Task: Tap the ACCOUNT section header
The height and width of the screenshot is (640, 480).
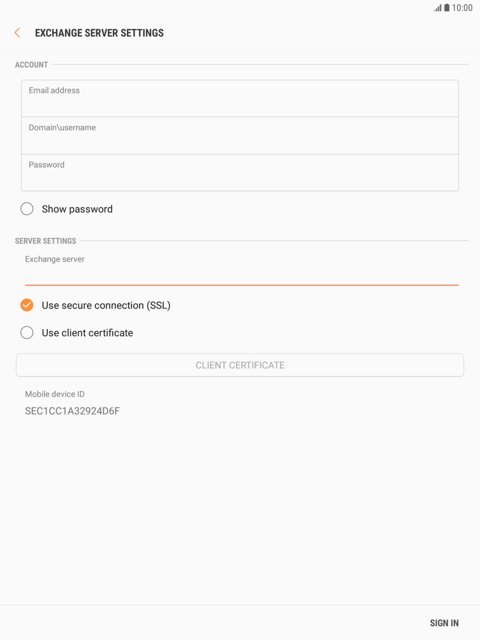Action: coord(31,65)
